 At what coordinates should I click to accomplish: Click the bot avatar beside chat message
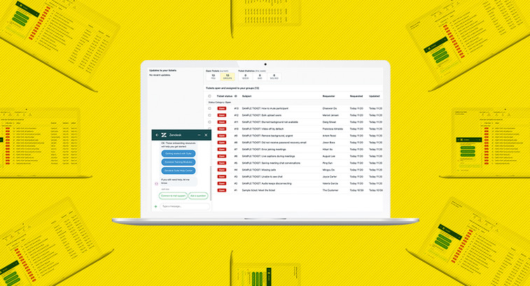click(156, 184)
